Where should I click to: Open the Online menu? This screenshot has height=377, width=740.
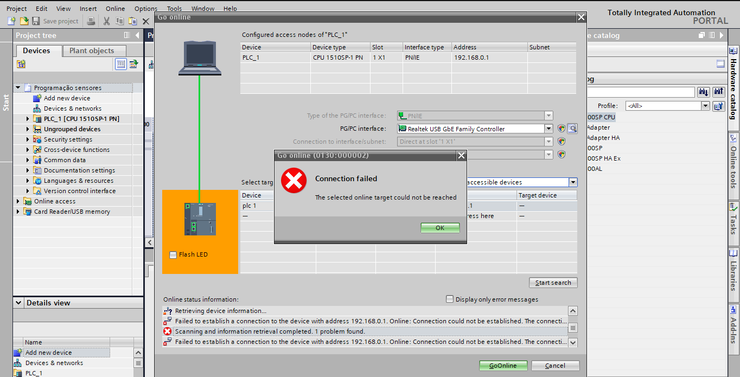point(115,9)
